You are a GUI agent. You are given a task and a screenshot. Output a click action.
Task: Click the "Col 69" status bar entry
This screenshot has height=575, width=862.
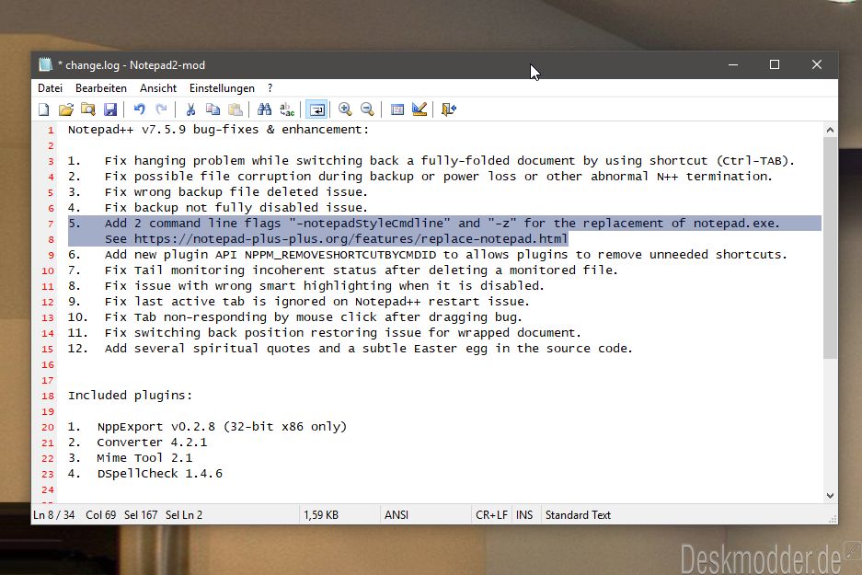[100, 515]
